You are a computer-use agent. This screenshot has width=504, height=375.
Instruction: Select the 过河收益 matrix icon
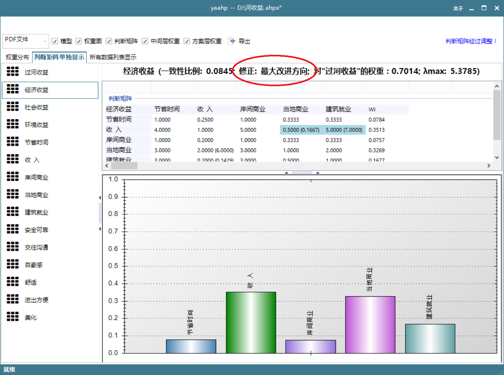(13, 72)
